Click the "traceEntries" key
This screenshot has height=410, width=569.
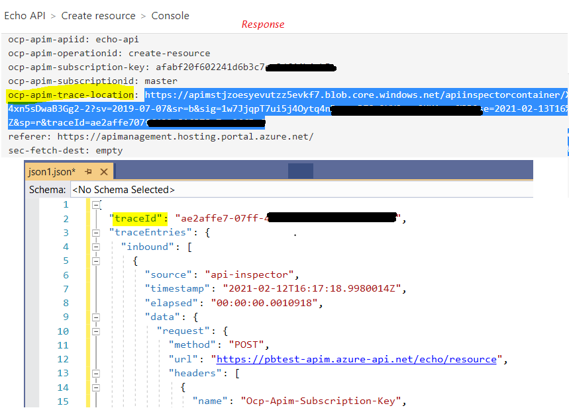pos(150,233)
